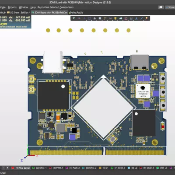Switch to the Sheet1.SchDoc tab
Image resolution: width=175 pixels, height=175 pixels.
[18, 13]
